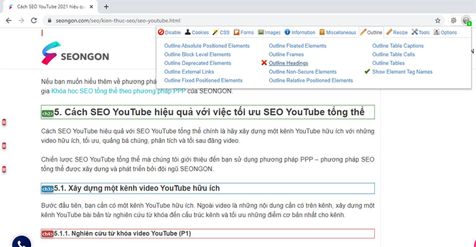Open the Options tab

(x=446, y=32)
